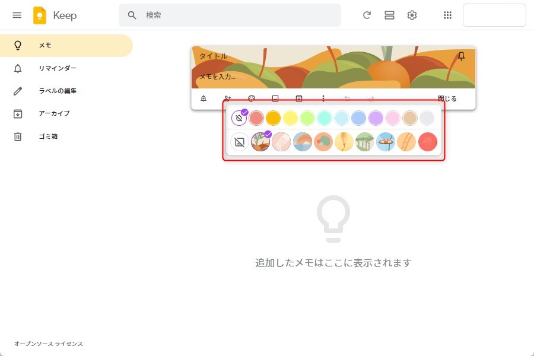This screenshot has width=534, height=356.
Task: Click the 閉じる button
Action: click(x=447, y=98)
